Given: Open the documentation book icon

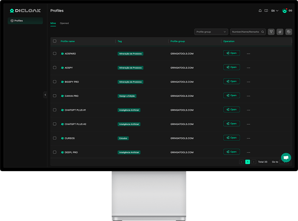Looking at the screenshot, I should (x=266, y=11).
